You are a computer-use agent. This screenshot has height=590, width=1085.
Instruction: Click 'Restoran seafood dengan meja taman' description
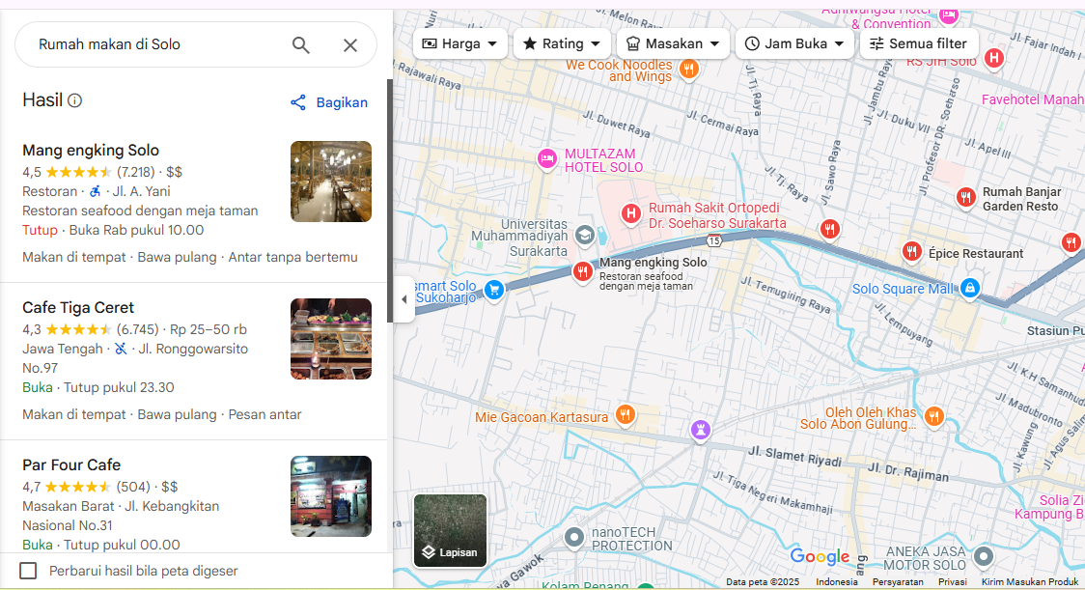click(x=140, y=211)
